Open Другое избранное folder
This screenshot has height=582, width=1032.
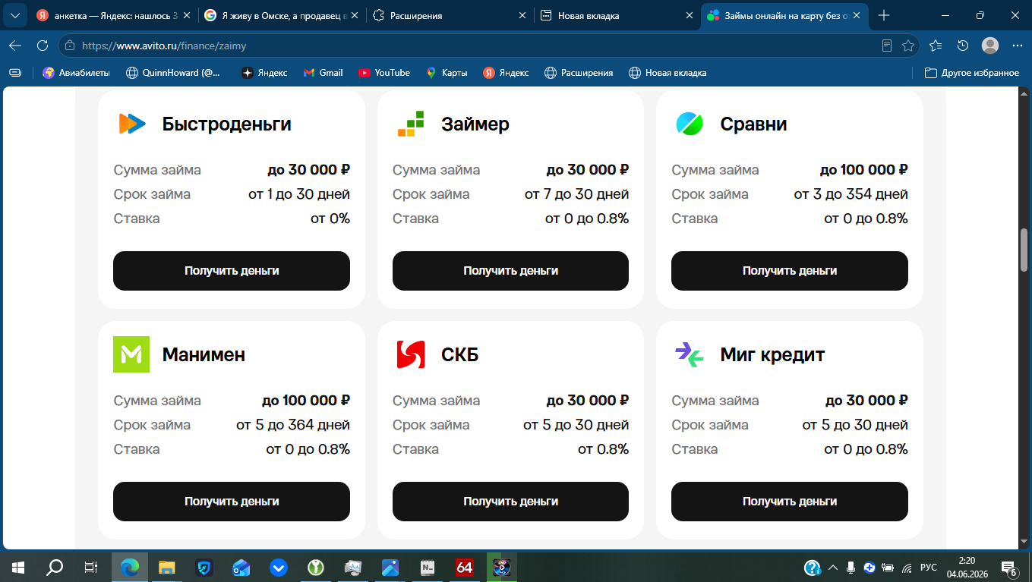click(x=972, y=73)
